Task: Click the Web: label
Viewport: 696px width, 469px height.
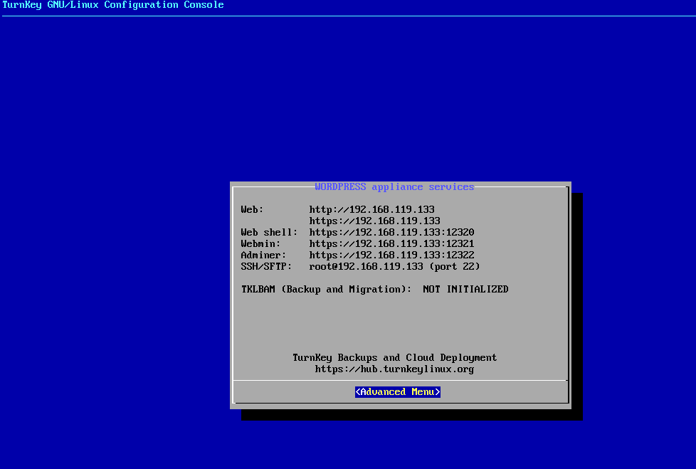Action: (x=252, y=209)
